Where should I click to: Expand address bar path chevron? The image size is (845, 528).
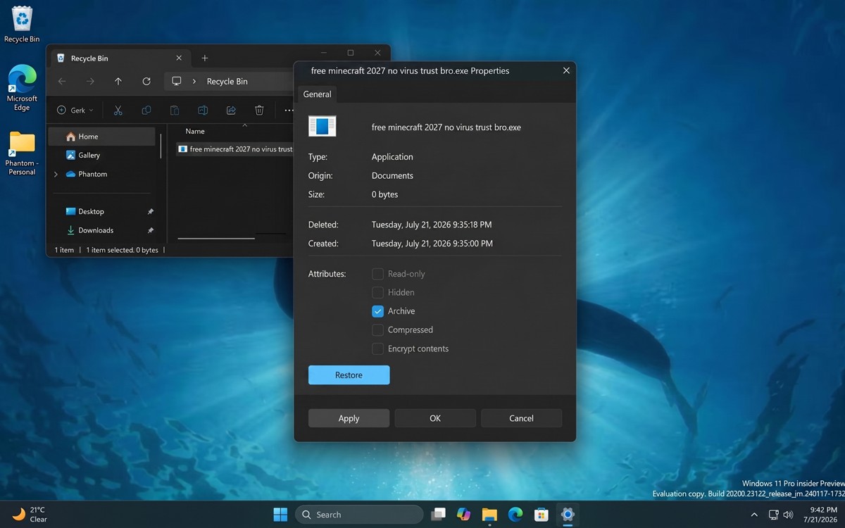[194, 81]
